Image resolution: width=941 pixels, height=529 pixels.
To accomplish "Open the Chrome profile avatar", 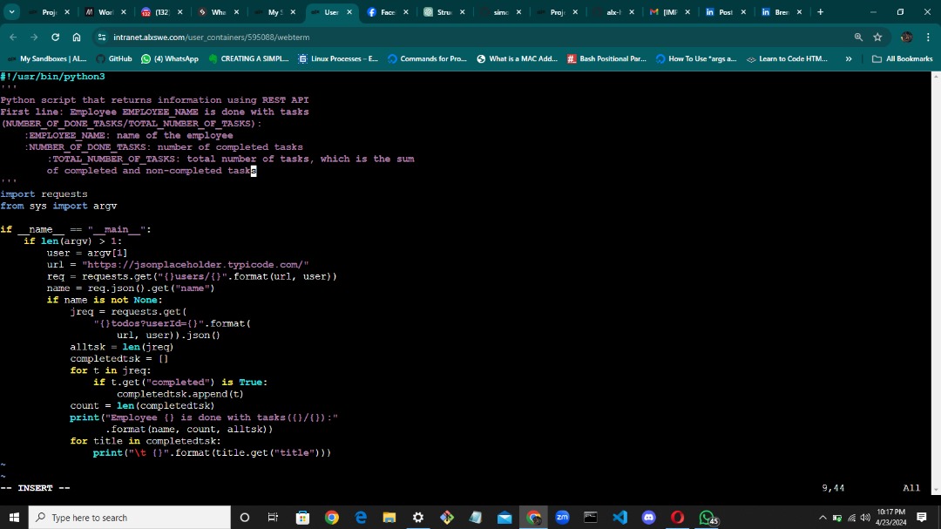I will pyautogui.click(x=906, y=37).
